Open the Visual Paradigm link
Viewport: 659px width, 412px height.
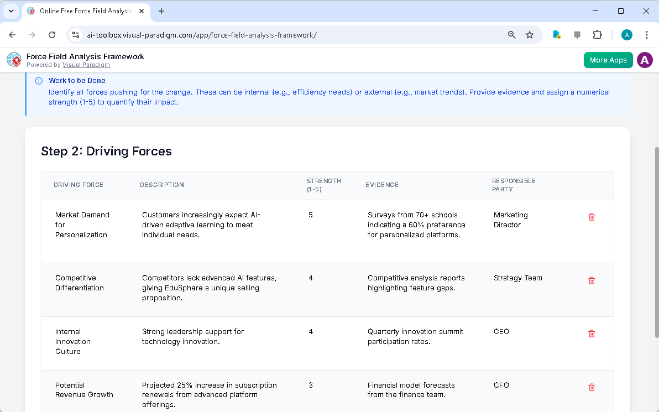86,64
